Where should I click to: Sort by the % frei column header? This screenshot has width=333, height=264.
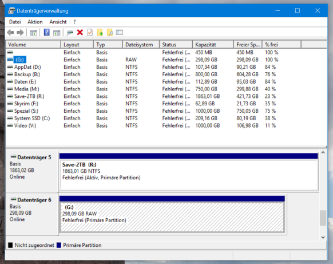click(282, 45)
